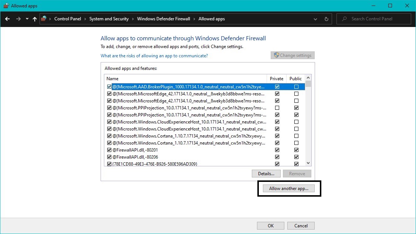Confirm with the OK button
The height and width of the screenshot is (234, 416).
coord(271,225)
